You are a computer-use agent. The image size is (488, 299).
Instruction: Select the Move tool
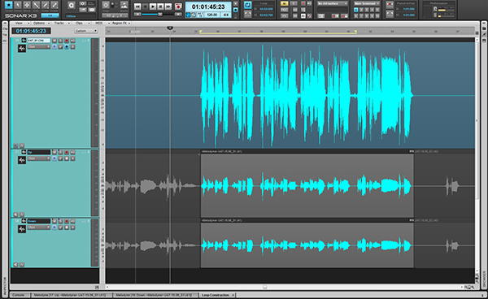tap(27, 5)
